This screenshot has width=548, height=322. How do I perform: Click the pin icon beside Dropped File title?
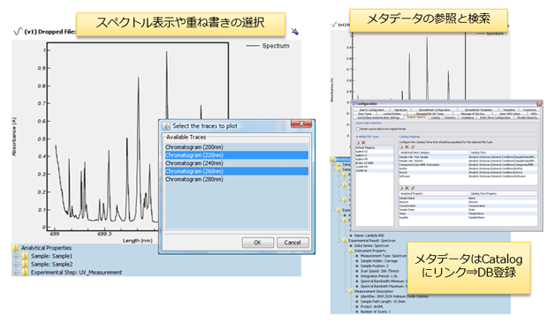tap(295, 32)
